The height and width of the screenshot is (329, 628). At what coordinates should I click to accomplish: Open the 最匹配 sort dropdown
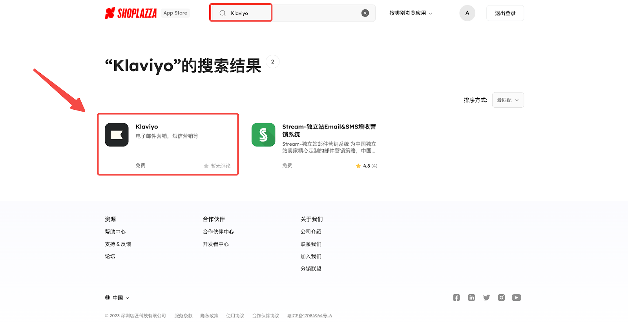click(508, 100)
